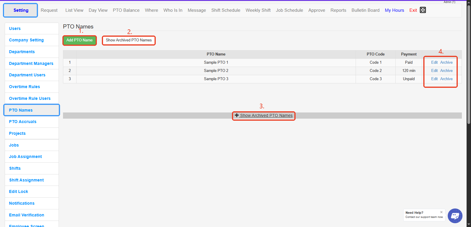The height and width of the screenshot is (227, 471).
Task: Open the support chat bubble icon
Action: 455,216
